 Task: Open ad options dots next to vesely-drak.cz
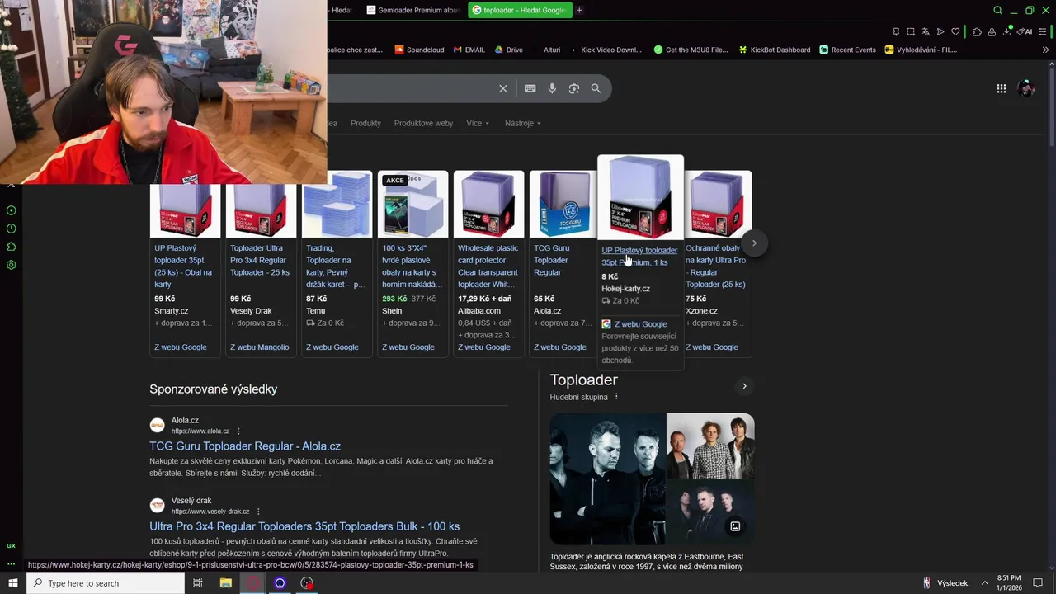tap(258, 511)
